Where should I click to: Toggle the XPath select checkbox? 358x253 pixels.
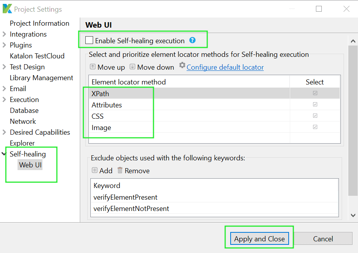(x=315, y=93)
